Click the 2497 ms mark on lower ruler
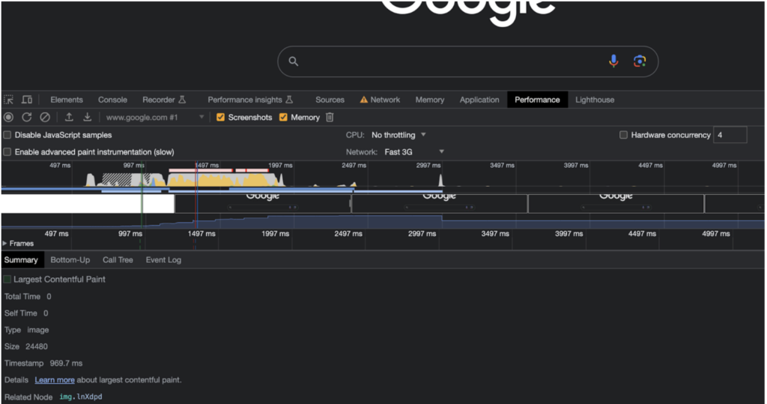 348,234
